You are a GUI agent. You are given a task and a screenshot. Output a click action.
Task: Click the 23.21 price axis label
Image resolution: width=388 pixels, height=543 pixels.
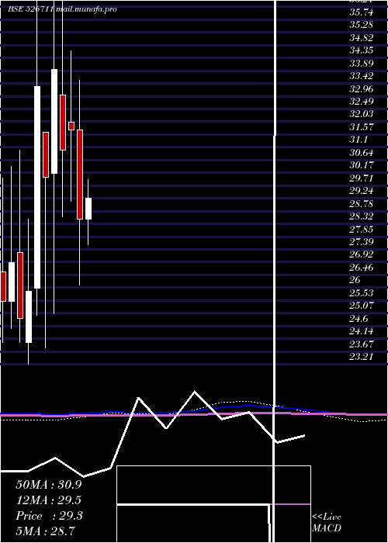click(x=362, y=357)
